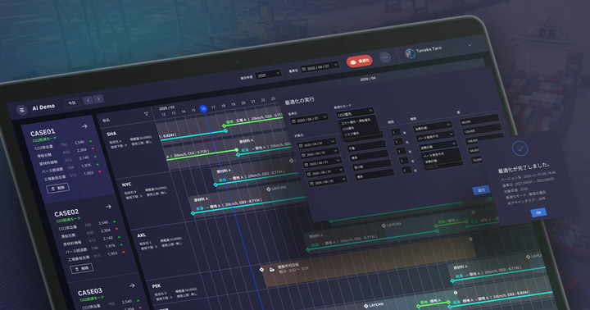Open the three-dots more options button

tap(385, 57)
